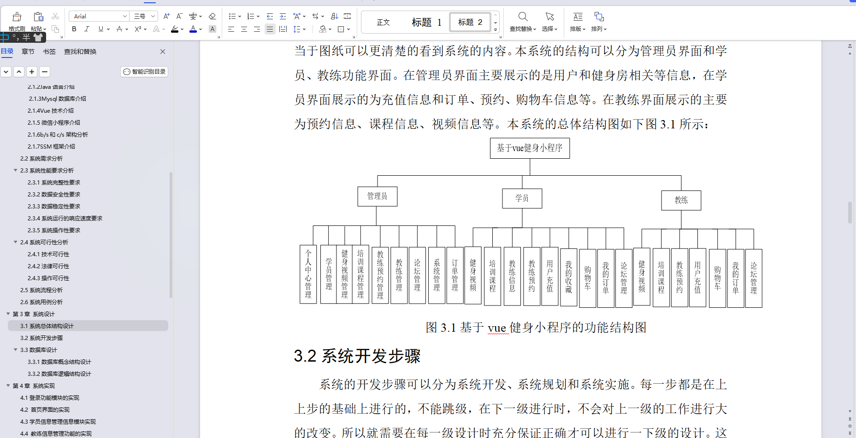Switch to the 目录 tab

(x=7, y=51)
